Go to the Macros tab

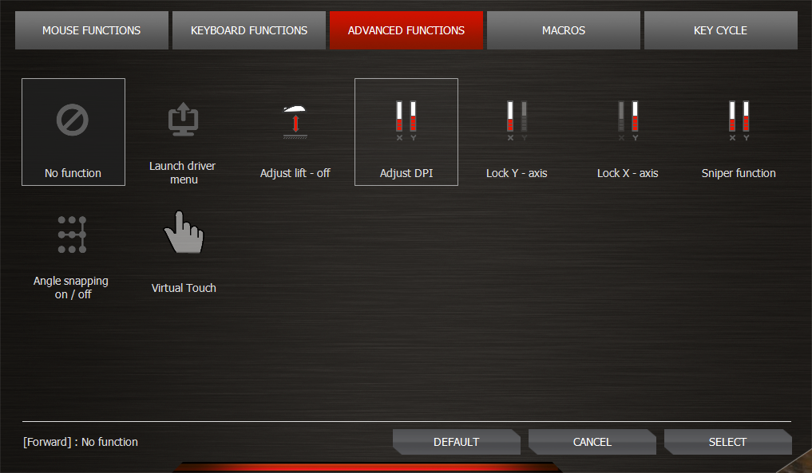pyautogui.click(x=564, y=30)
